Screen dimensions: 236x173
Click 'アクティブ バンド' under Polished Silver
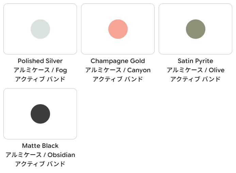40,79
